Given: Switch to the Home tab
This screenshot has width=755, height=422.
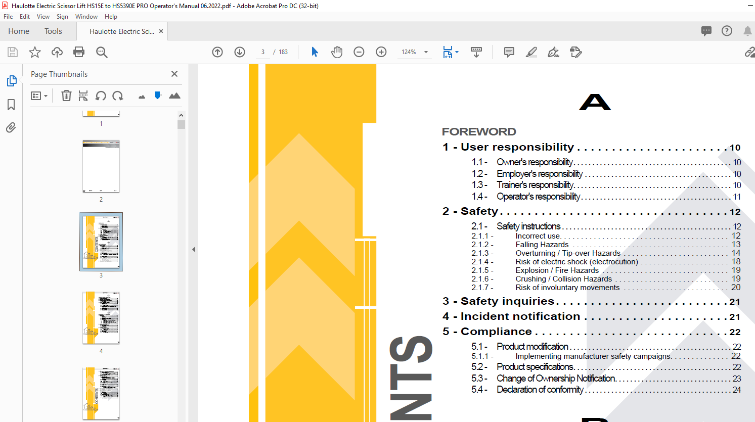Looking at the screenshot, I should click(19, 31).
